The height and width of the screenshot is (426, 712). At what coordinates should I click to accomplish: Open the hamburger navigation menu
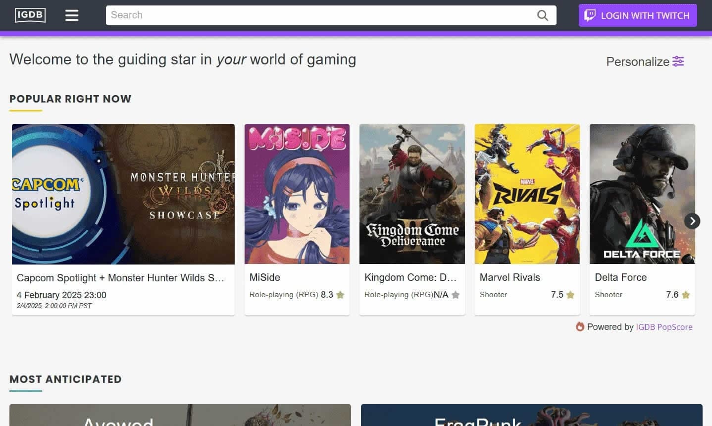pyautogui.click(x=72, y=15)
